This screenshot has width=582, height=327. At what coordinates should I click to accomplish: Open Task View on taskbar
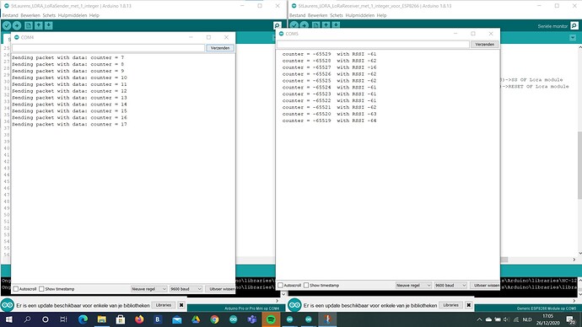63,319
